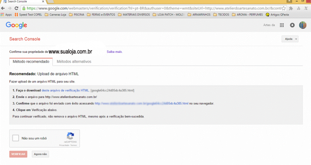Open the FEIRAS e EVENTOS bookmark folder
311x165 pixels.
coord(101,15)
